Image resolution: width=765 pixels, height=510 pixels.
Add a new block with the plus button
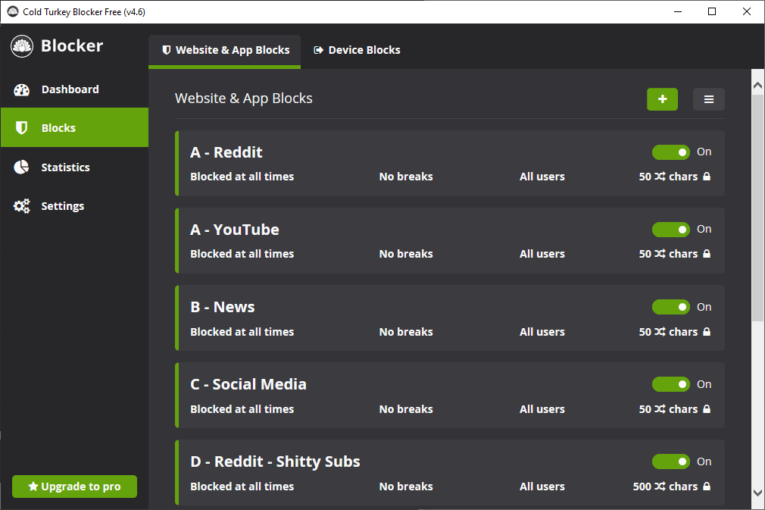point(662,99)
